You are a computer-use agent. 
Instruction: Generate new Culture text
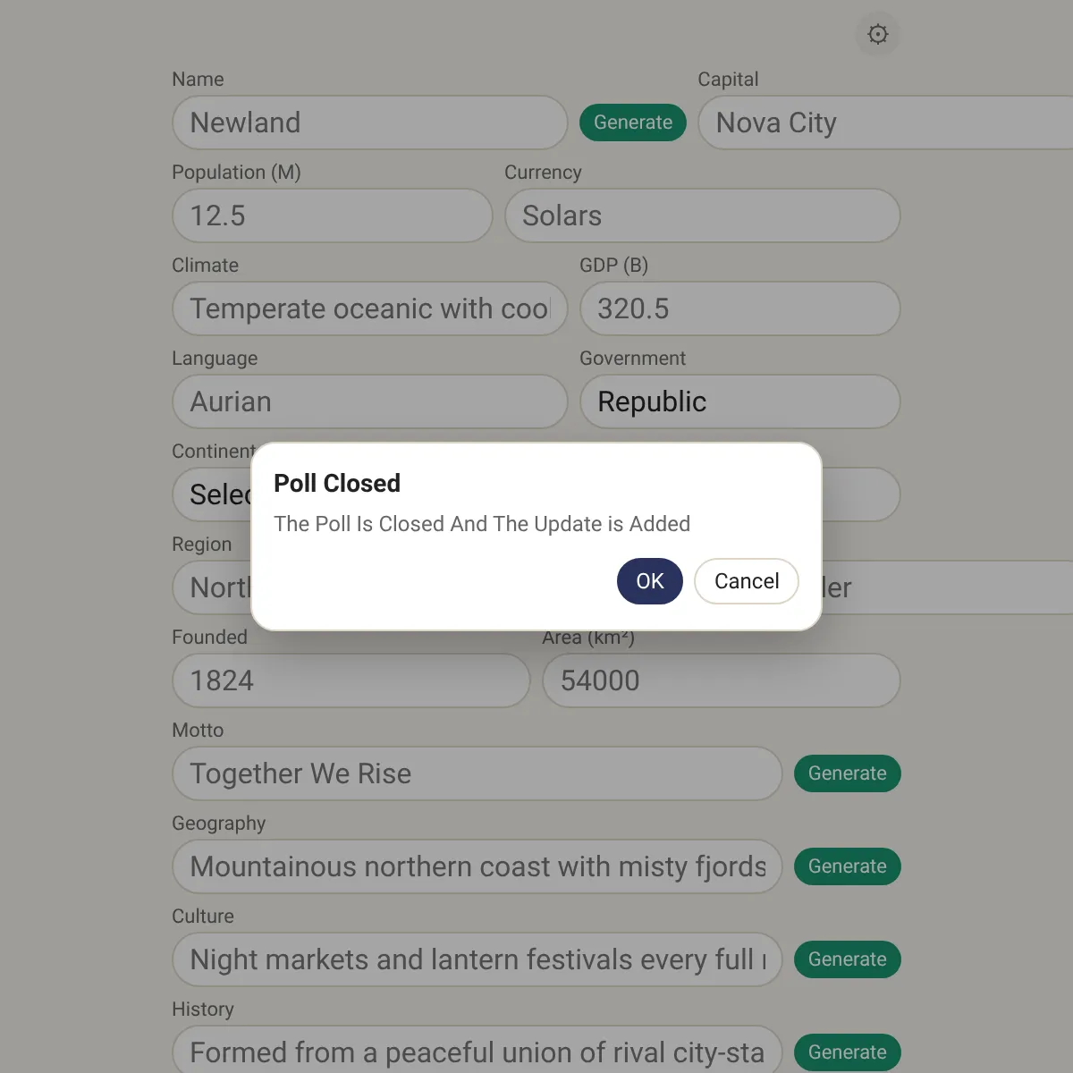(846, 959)
